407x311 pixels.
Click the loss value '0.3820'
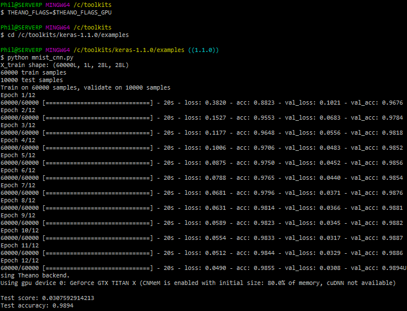pyautogui.click(x=216, y=102)
